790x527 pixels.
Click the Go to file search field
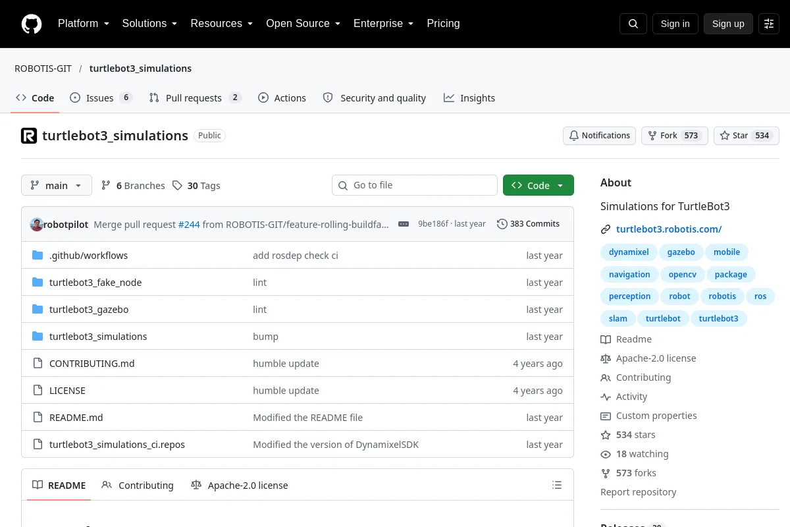[415, 185]
